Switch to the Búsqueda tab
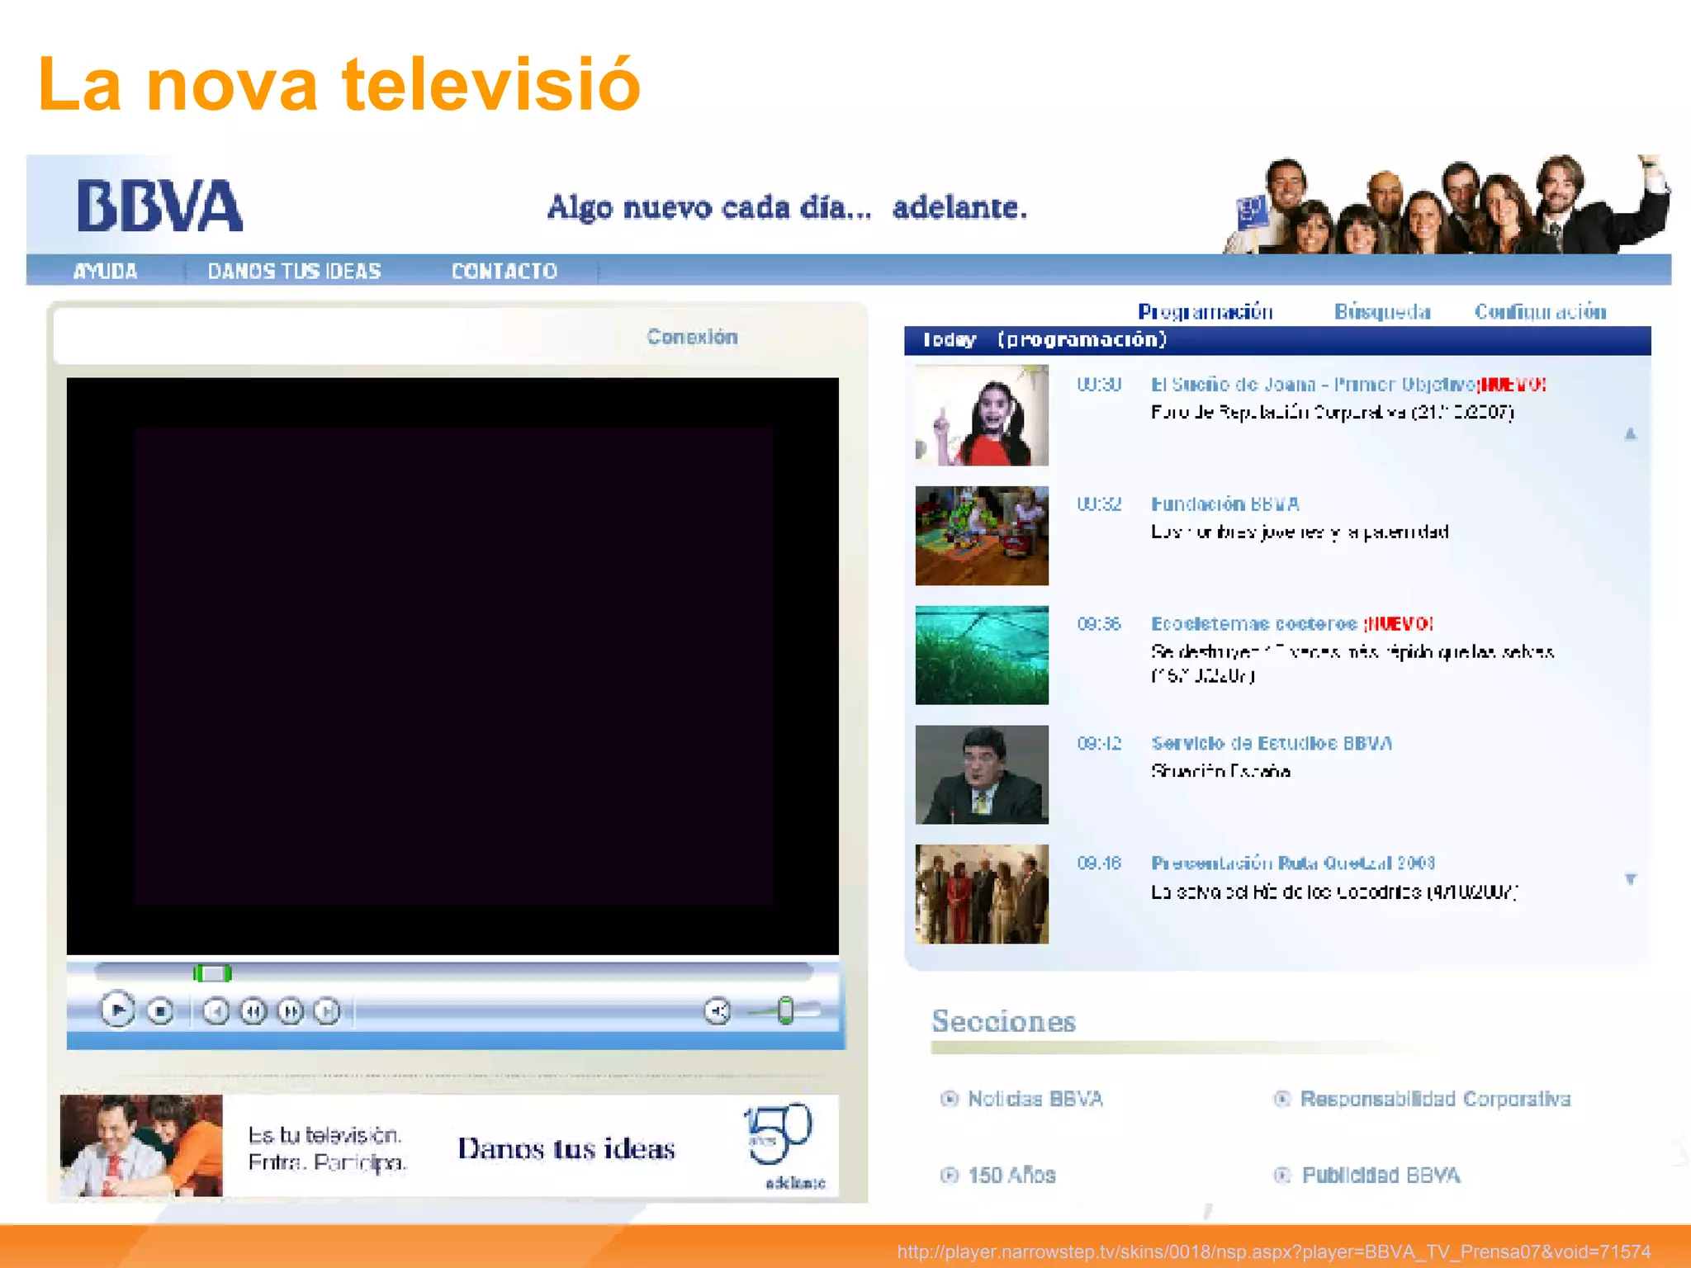1691x1268 pixels. tap(1382, 311)
